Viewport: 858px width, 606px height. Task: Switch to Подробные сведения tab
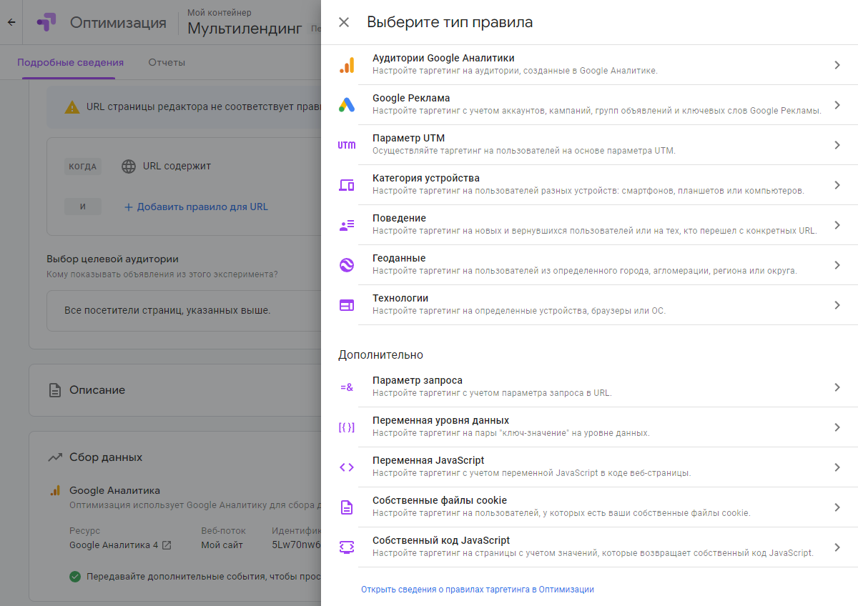click(x=70, y=63)
